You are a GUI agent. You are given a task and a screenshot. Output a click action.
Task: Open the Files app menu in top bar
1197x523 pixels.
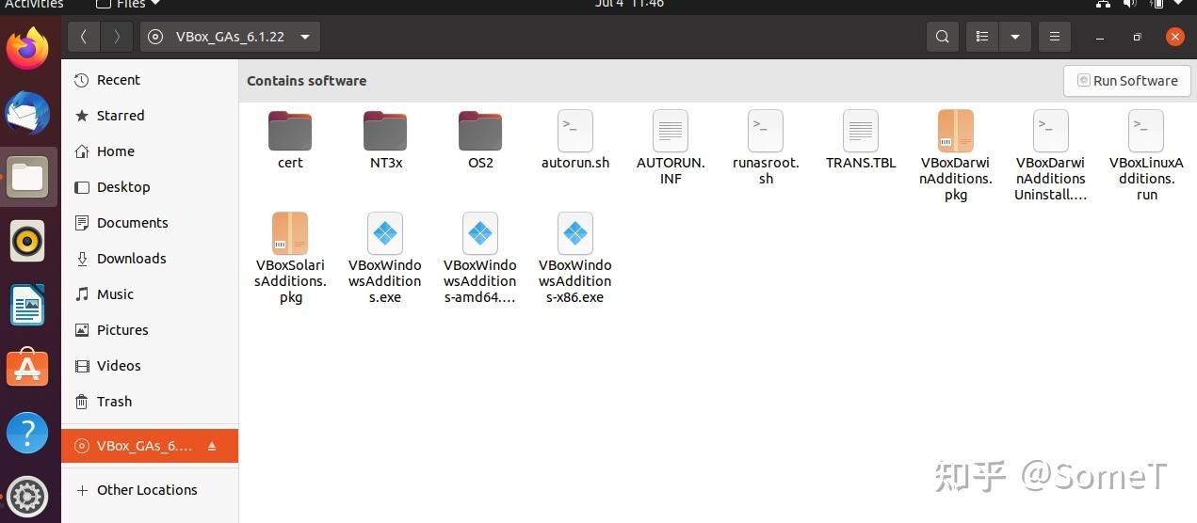[x=128, y=4]
